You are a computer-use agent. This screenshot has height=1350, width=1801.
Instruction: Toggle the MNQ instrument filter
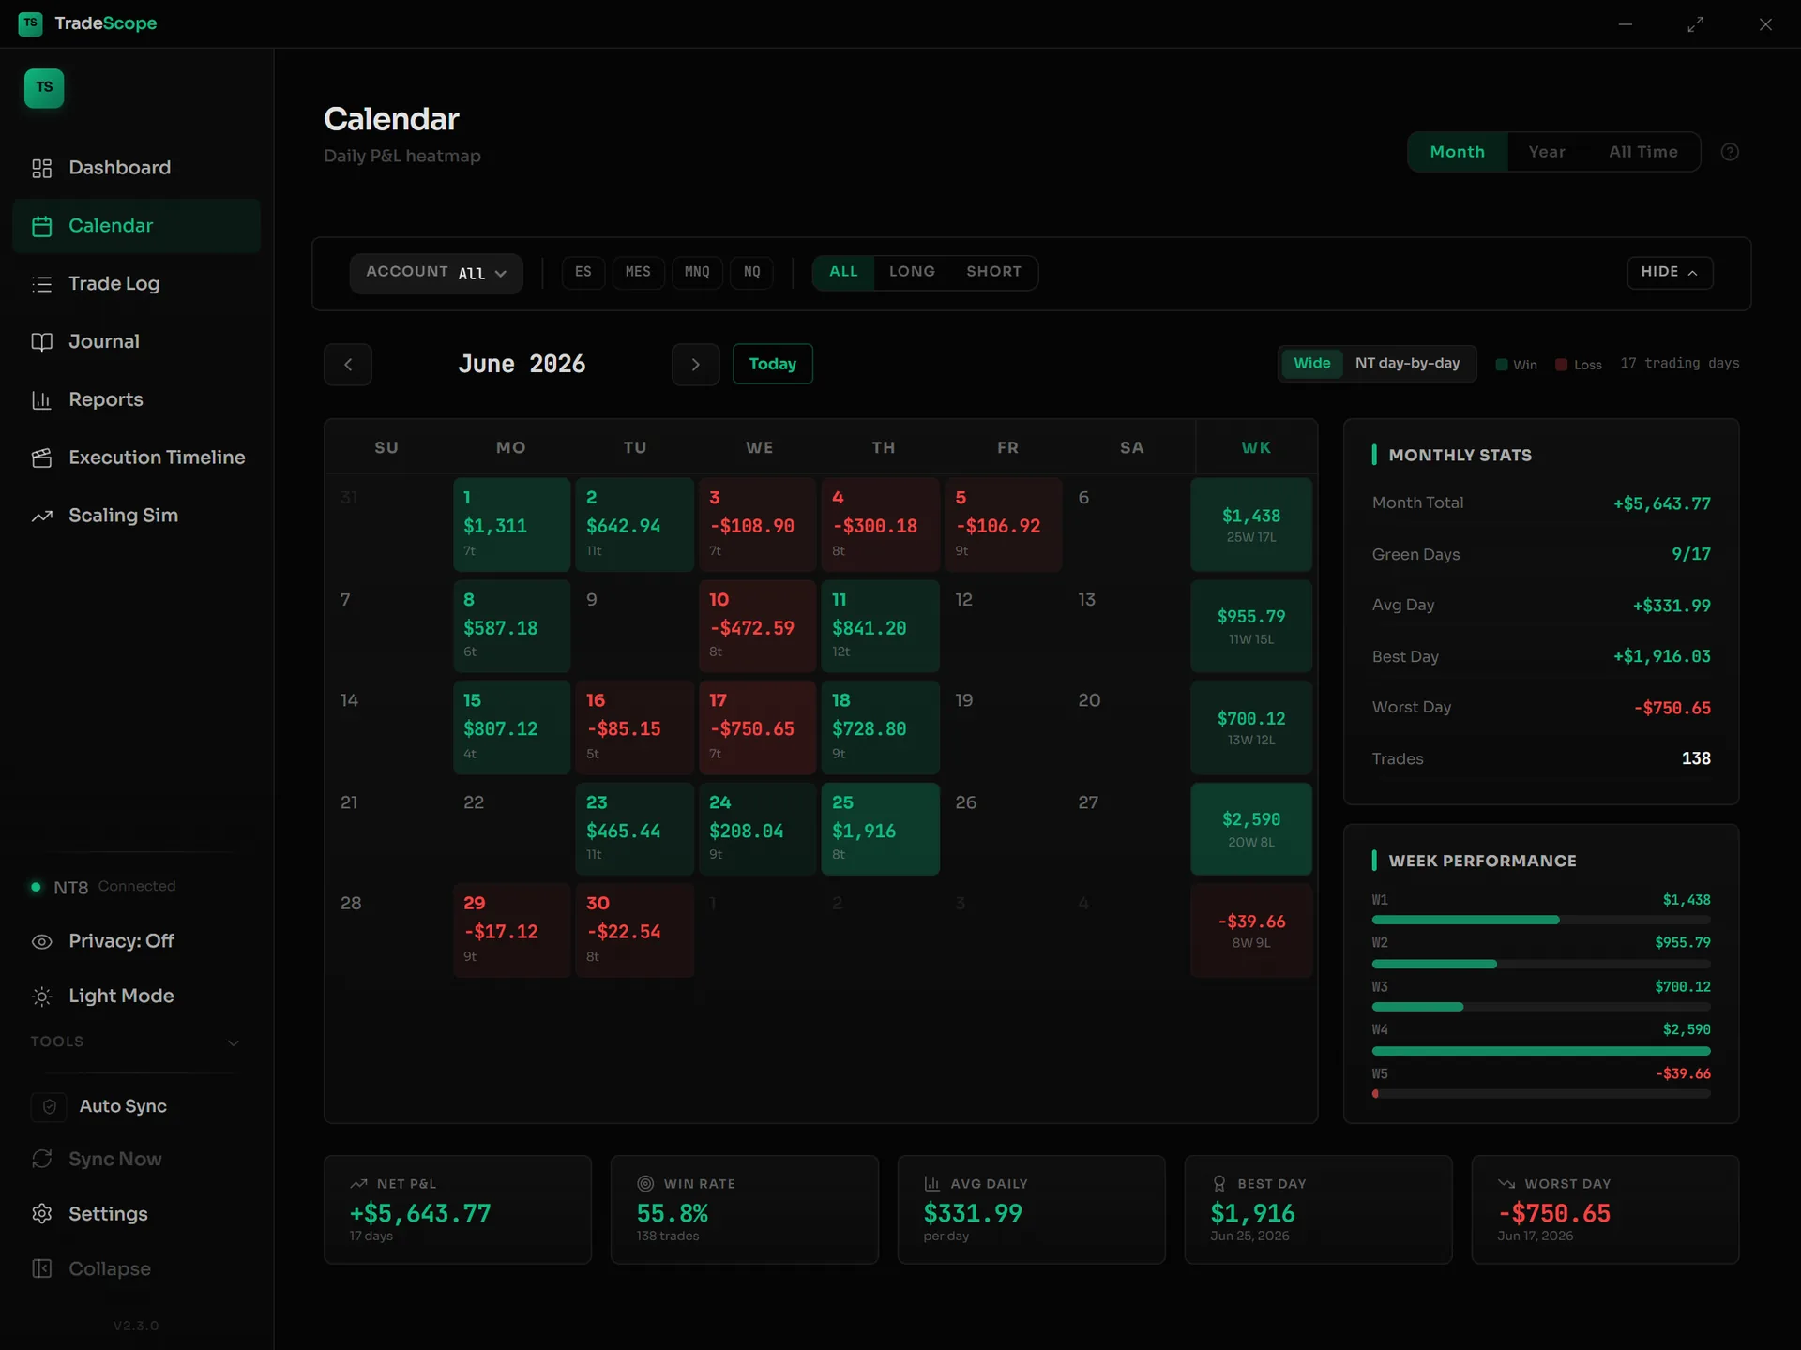click(697, 272)
